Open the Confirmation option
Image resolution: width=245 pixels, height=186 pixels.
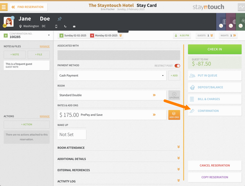pyautogui.click(x=215, y=111)
